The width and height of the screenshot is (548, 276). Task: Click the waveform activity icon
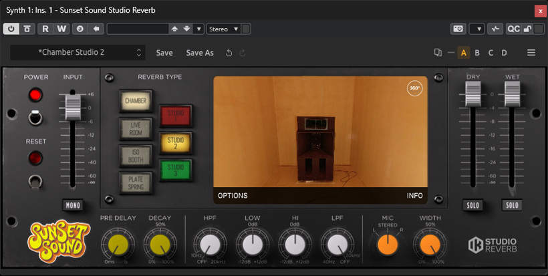[495, 29]
